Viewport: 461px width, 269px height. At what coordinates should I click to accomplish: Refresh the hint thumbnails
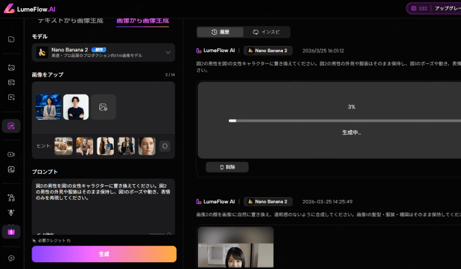164,146
